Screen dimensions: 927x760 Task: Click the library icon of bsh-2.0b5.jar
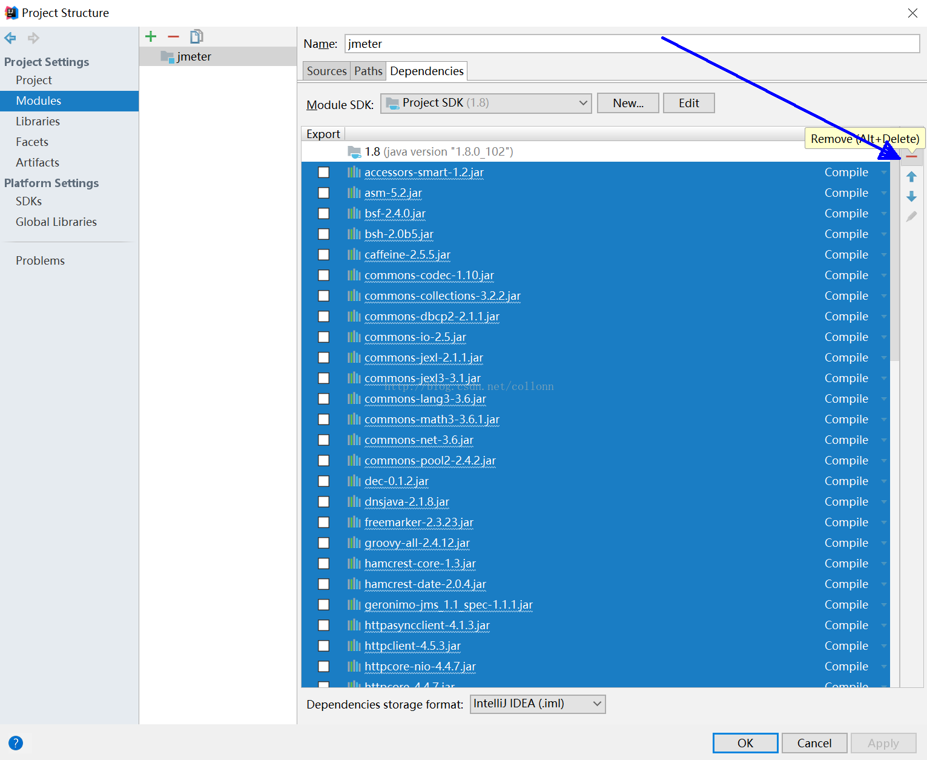tap(354, 234)
